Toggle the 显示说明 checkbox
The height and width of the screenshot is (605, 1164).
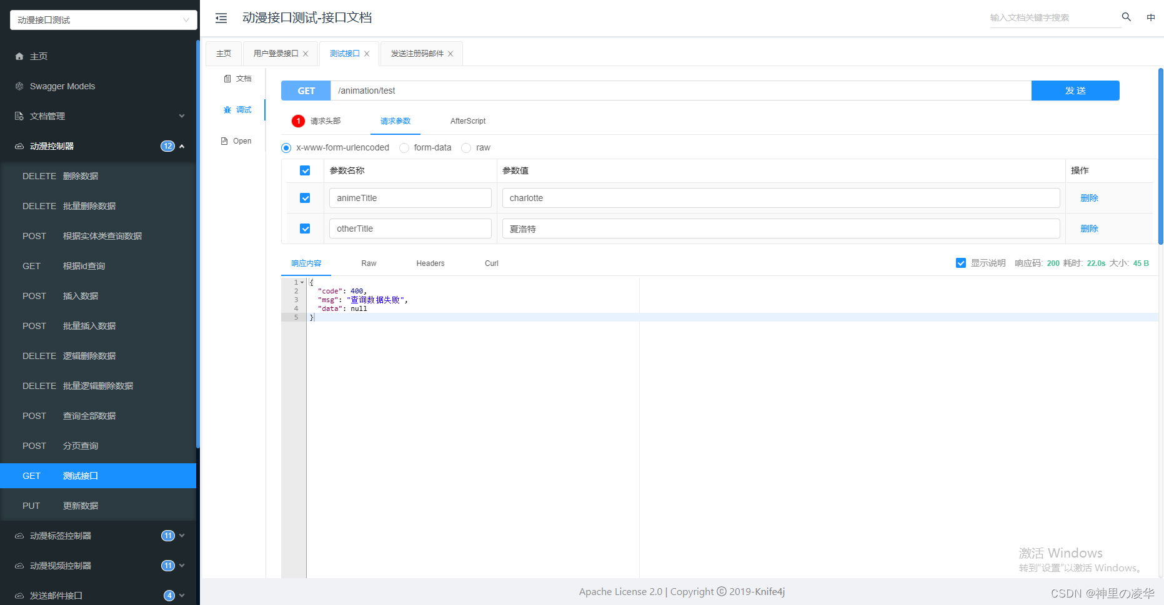point(961,263)
